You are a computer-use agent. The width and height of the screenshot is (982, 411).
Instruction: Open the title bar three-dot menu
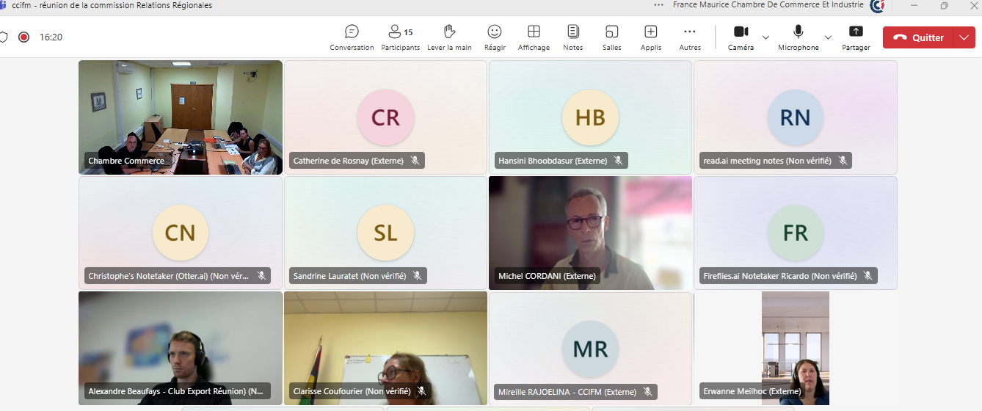(x=658, y=5)
